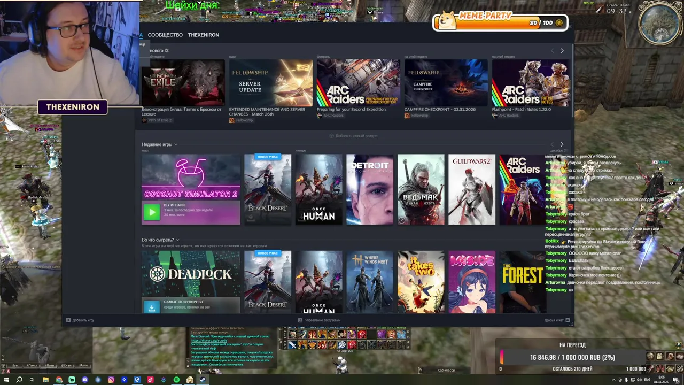Expand the Недавние игры dropdown
This screenshot has height=385, width=684.
click(159, 144)
